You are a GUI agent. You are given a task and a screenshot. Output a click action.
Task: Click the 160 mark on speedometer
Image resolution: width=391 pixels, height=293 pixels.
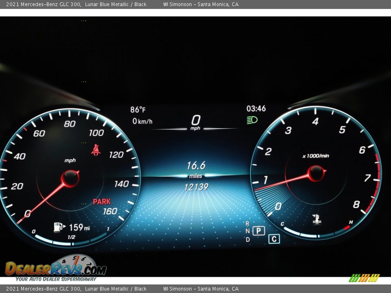(x=110, y=211)
